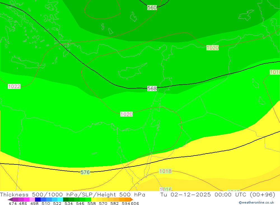Click the 560 height contour label
Screen dimensions: 280x205
click(x=152, y=8)
